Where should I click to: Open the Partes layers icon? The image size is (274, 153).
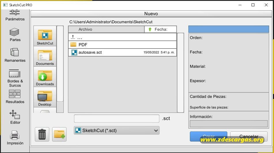[x=14, y=32]
